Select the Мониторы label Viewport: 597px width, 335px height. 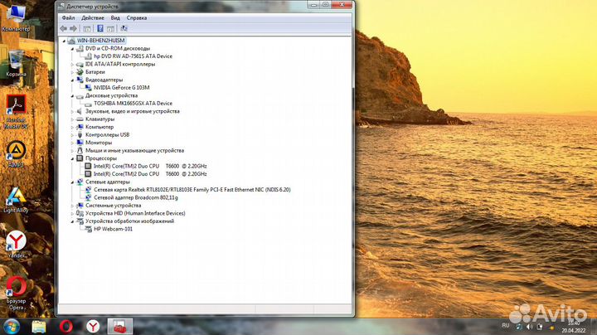pos(99,143)
